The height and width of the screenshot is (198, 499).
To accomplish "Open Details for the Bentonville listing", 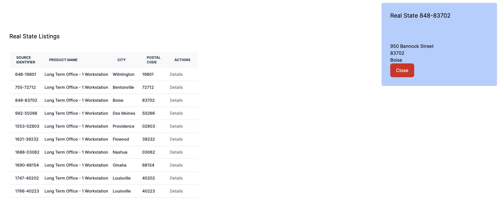I will (x=176, y=87).
